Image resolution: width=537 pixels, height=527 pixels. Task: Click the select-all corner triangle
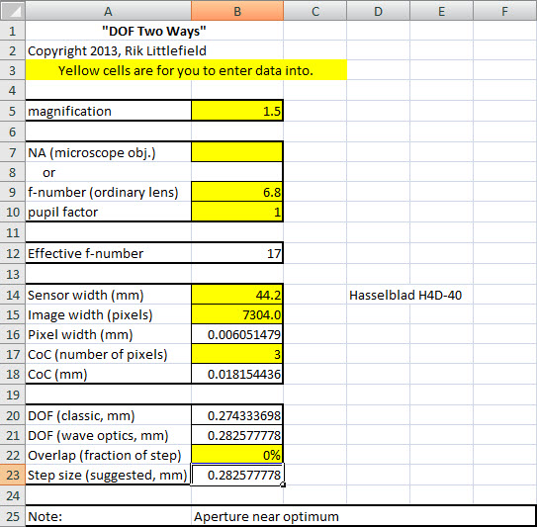pos(13,10)
